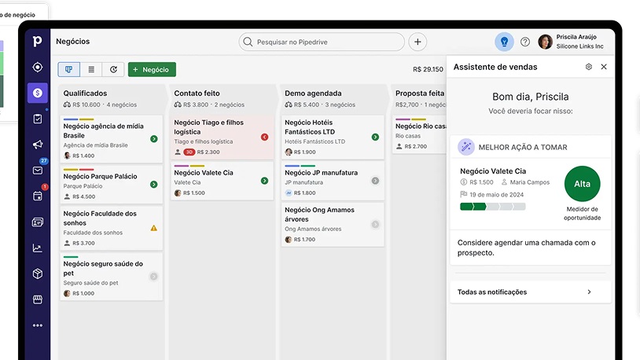Click the Agência de mídia Brasile organization name
Viewport: 640px width, 360px height.
[95, 145]
